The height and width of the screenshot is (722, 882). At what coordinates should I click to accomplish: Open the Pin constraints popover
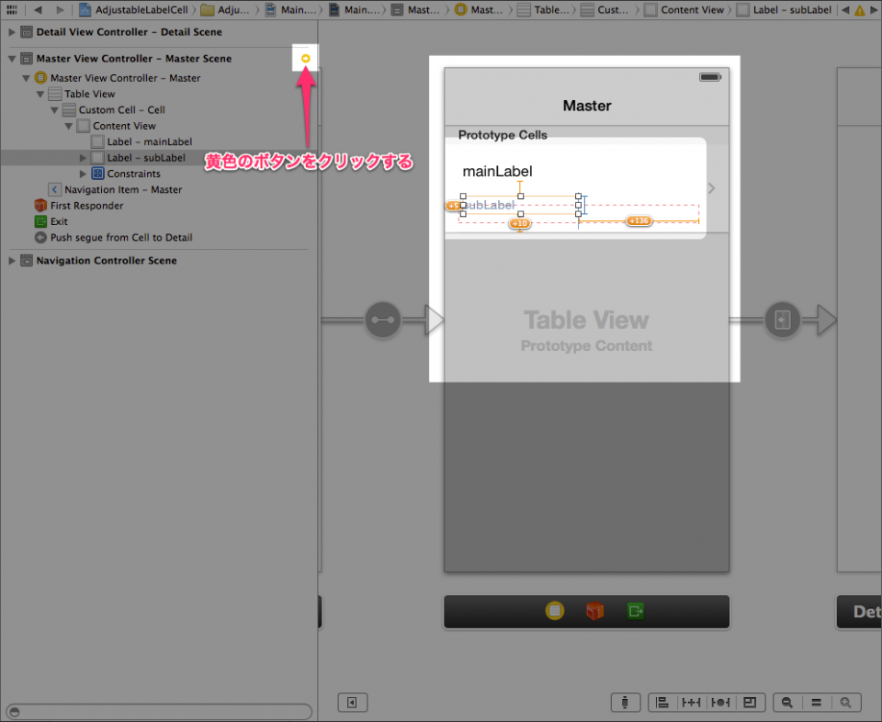pyautogui.click(x=692, y=702)
